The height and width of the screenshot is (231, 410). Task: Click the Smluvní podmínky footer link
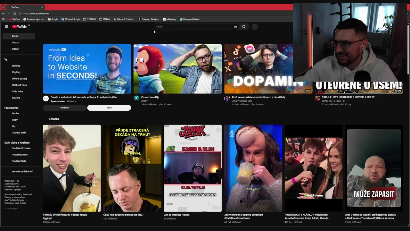tap(13, 194)
